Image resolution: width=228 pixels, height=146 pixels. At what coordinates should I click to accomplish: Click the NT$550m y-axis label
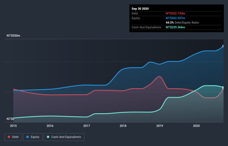click(x=13, y=36)
